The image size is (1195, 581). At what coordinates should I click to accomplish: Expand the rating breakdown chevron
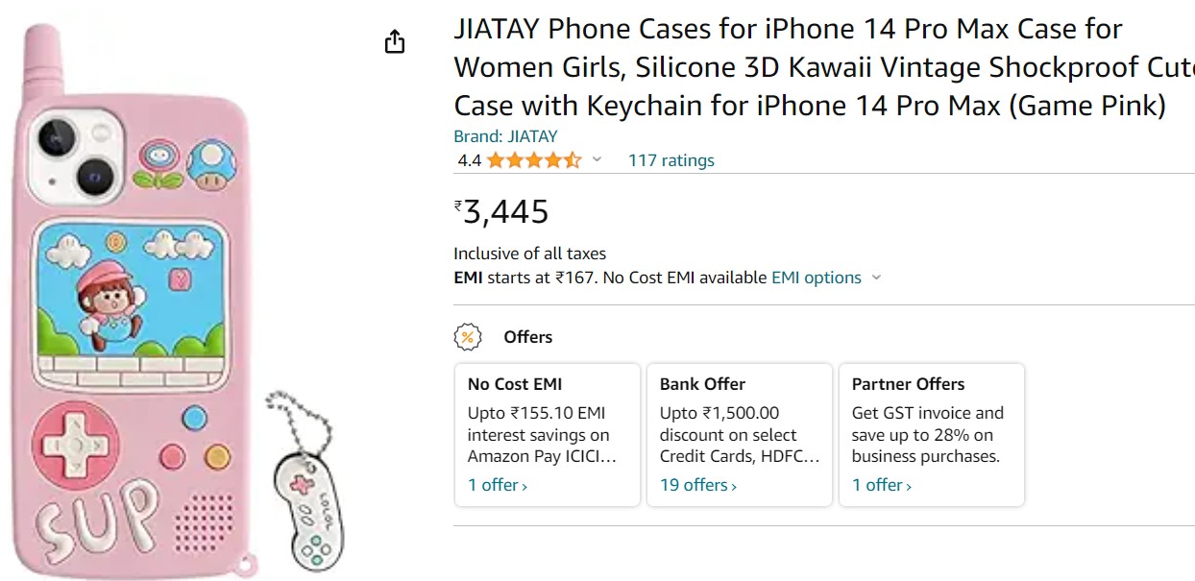tap(597, 159)
